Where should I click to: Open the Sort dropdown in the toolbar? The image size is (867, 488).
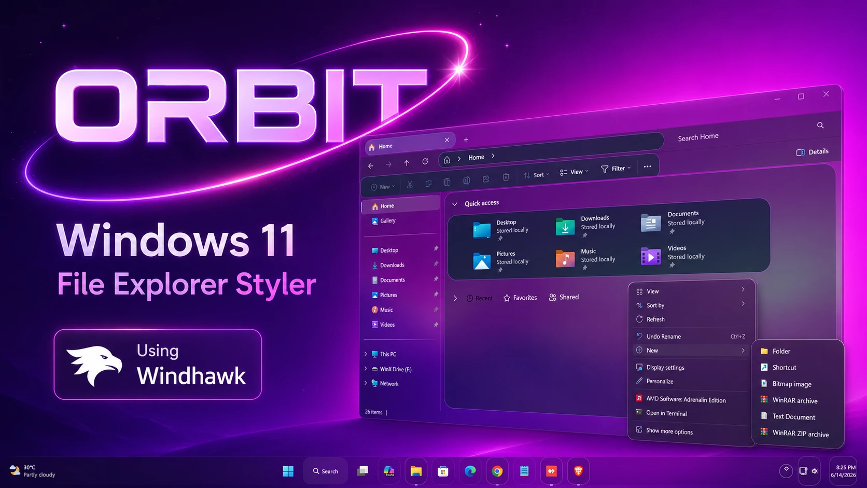[536, 175]
